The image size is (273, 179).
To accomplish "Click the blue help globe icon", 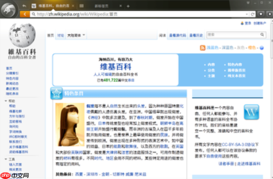I will (262, 48).
